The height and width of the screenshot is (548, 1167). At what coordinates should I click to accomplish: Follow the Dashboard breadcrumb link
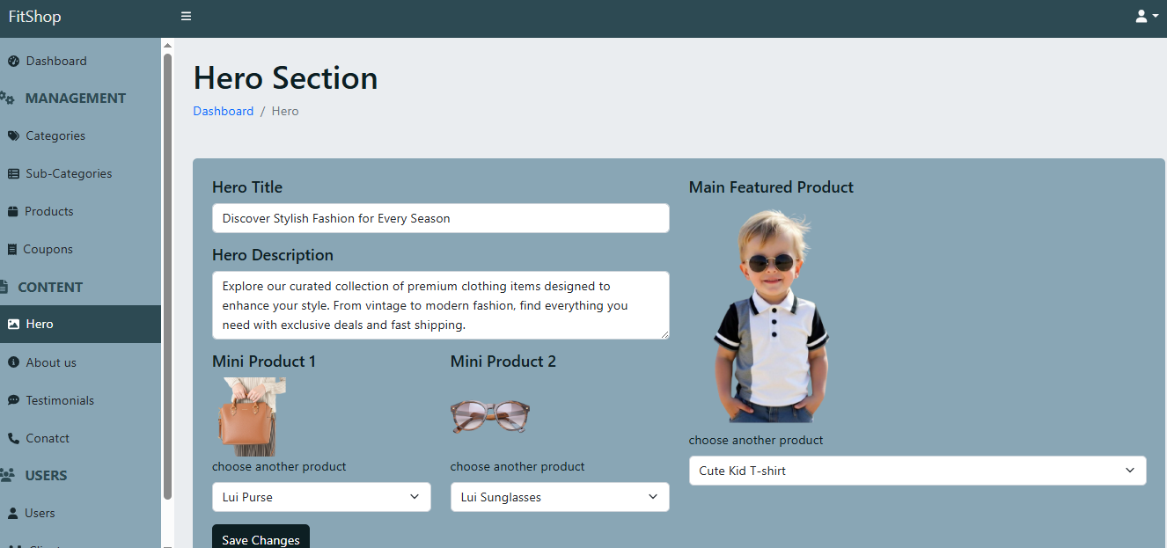(x=224, y=112)
